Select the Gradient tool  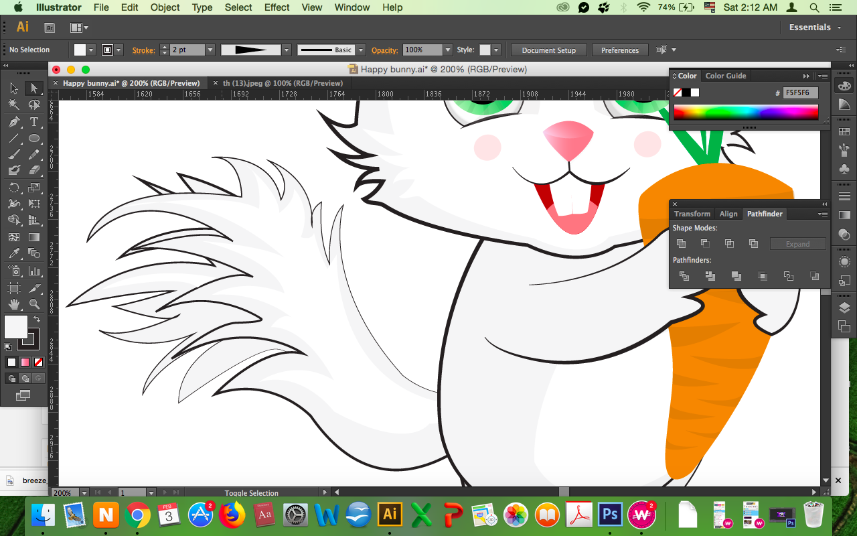tap(34, 237)
